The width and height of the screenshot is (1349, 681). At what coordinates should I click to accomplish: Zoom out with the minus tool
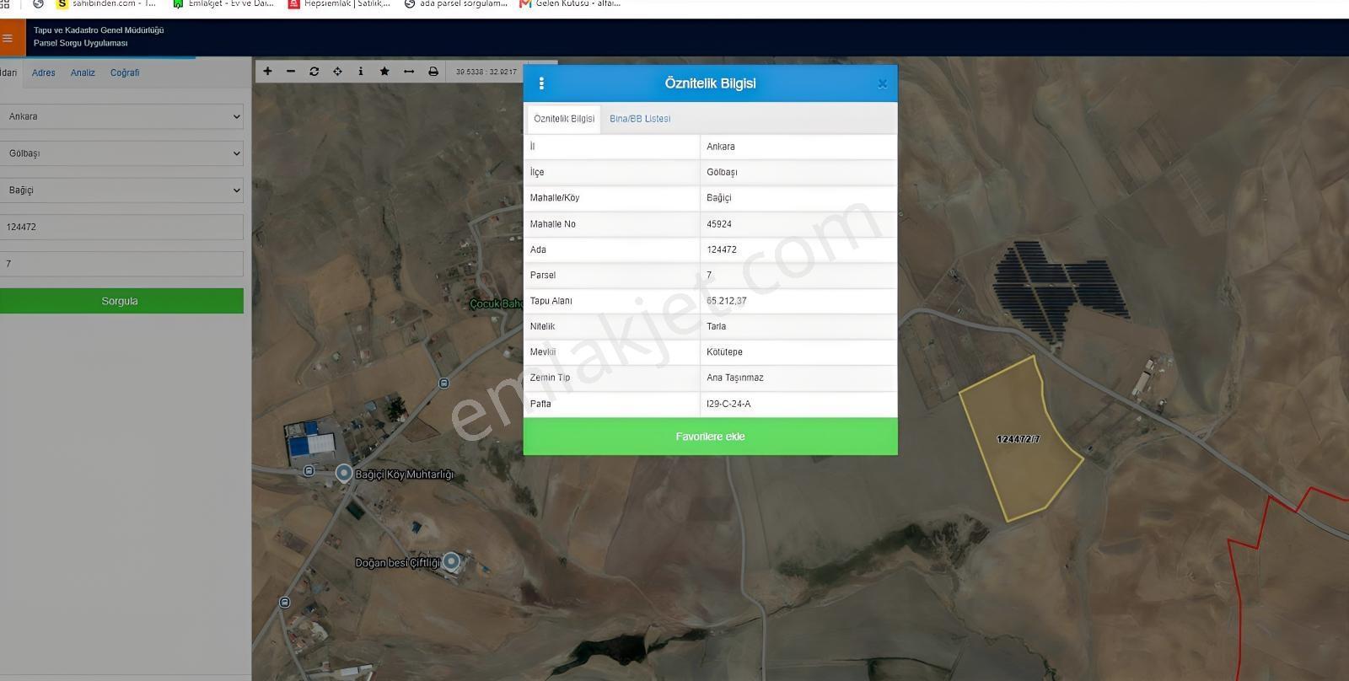click(291, 72)
